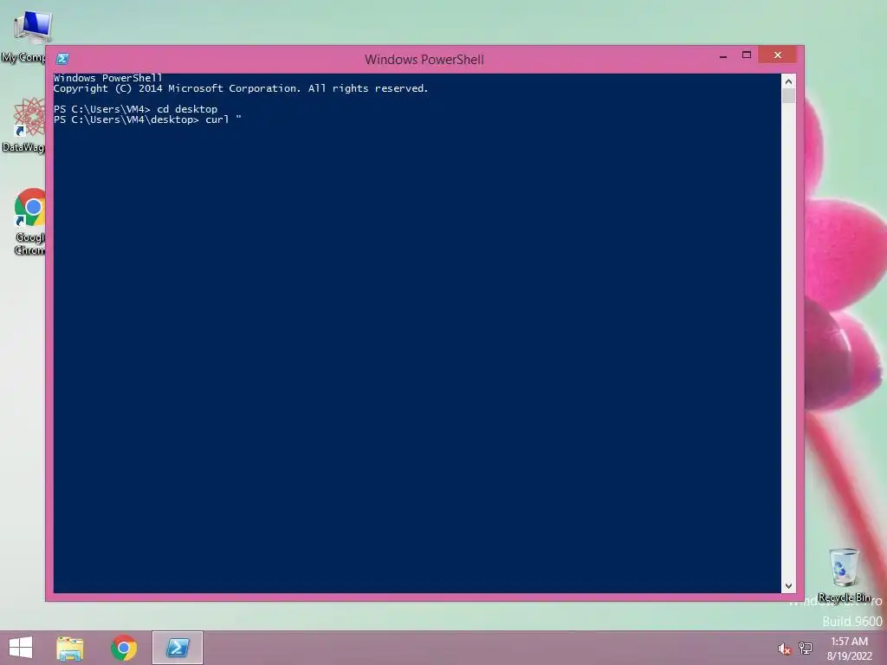Click the 'curl "' command prompt line
Screen dimensions: 887x665
click(147, 119)
